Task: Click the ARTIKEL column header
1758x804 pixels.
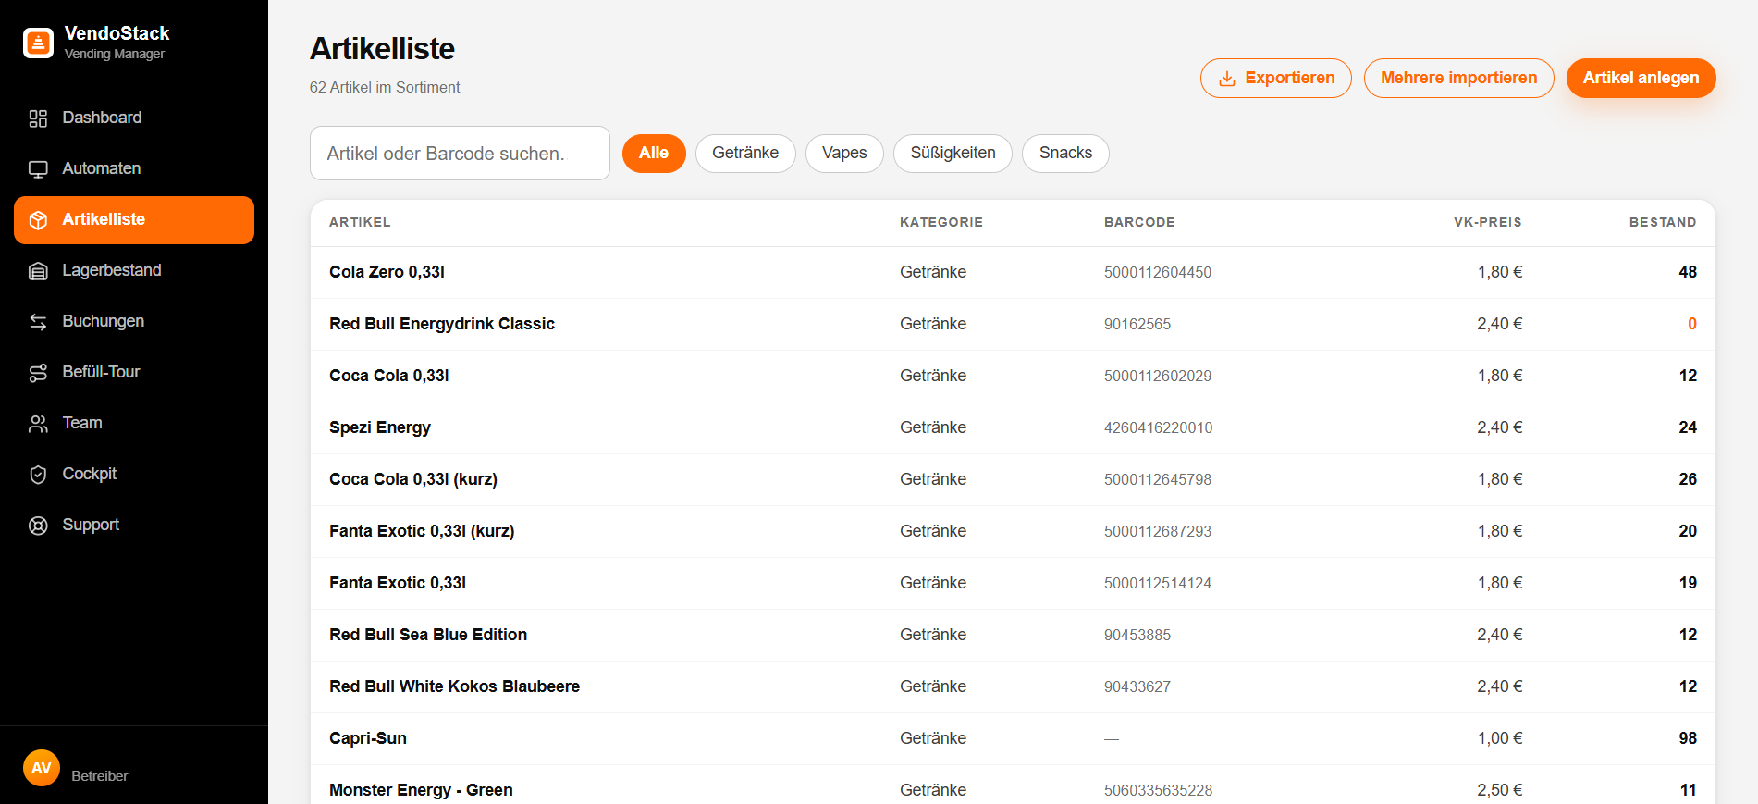Action: (360, 223)
